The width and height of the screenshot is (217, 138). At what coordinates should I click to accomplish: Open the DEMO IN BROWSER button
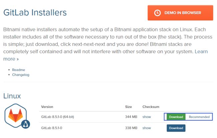180,13
